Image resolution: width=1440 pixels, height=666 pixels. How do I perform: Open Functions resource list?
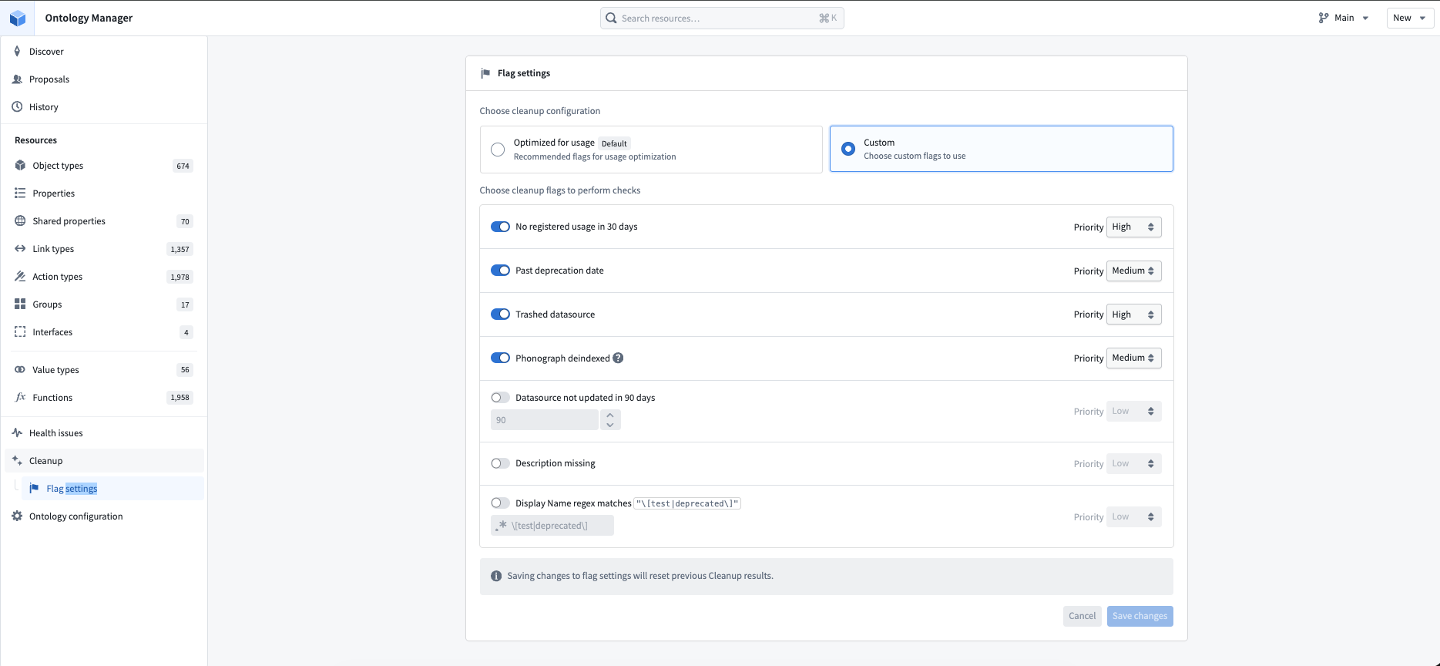coord(104,398)
